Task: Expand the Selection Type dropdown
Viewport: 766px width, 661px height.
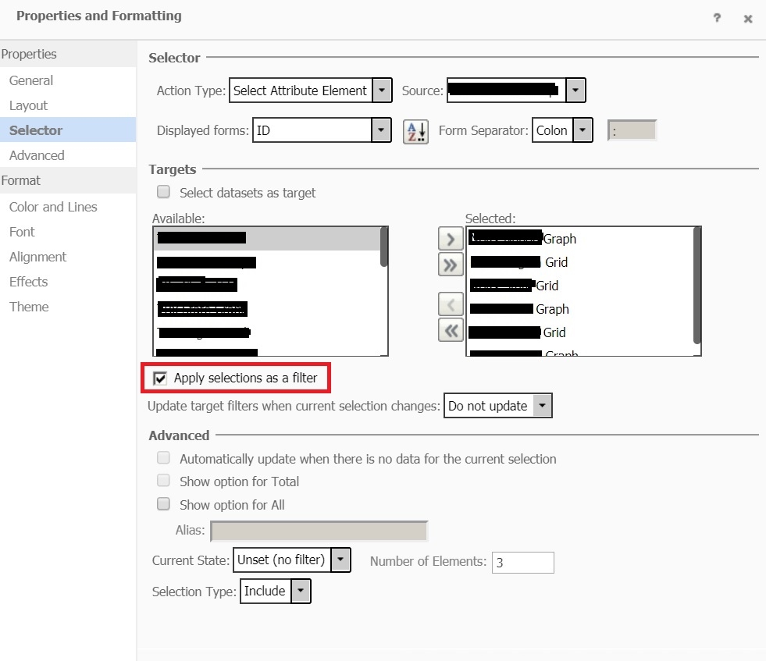Action: pos(301,591)
